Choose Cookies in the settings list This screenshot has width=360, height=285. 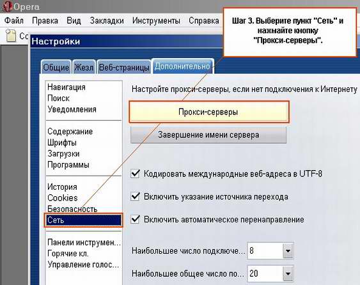63,198
